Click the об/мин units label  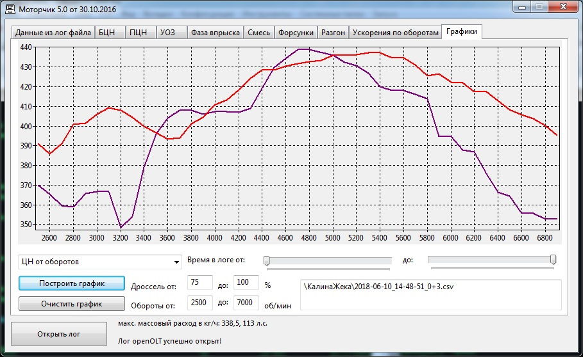pos(277,306)
